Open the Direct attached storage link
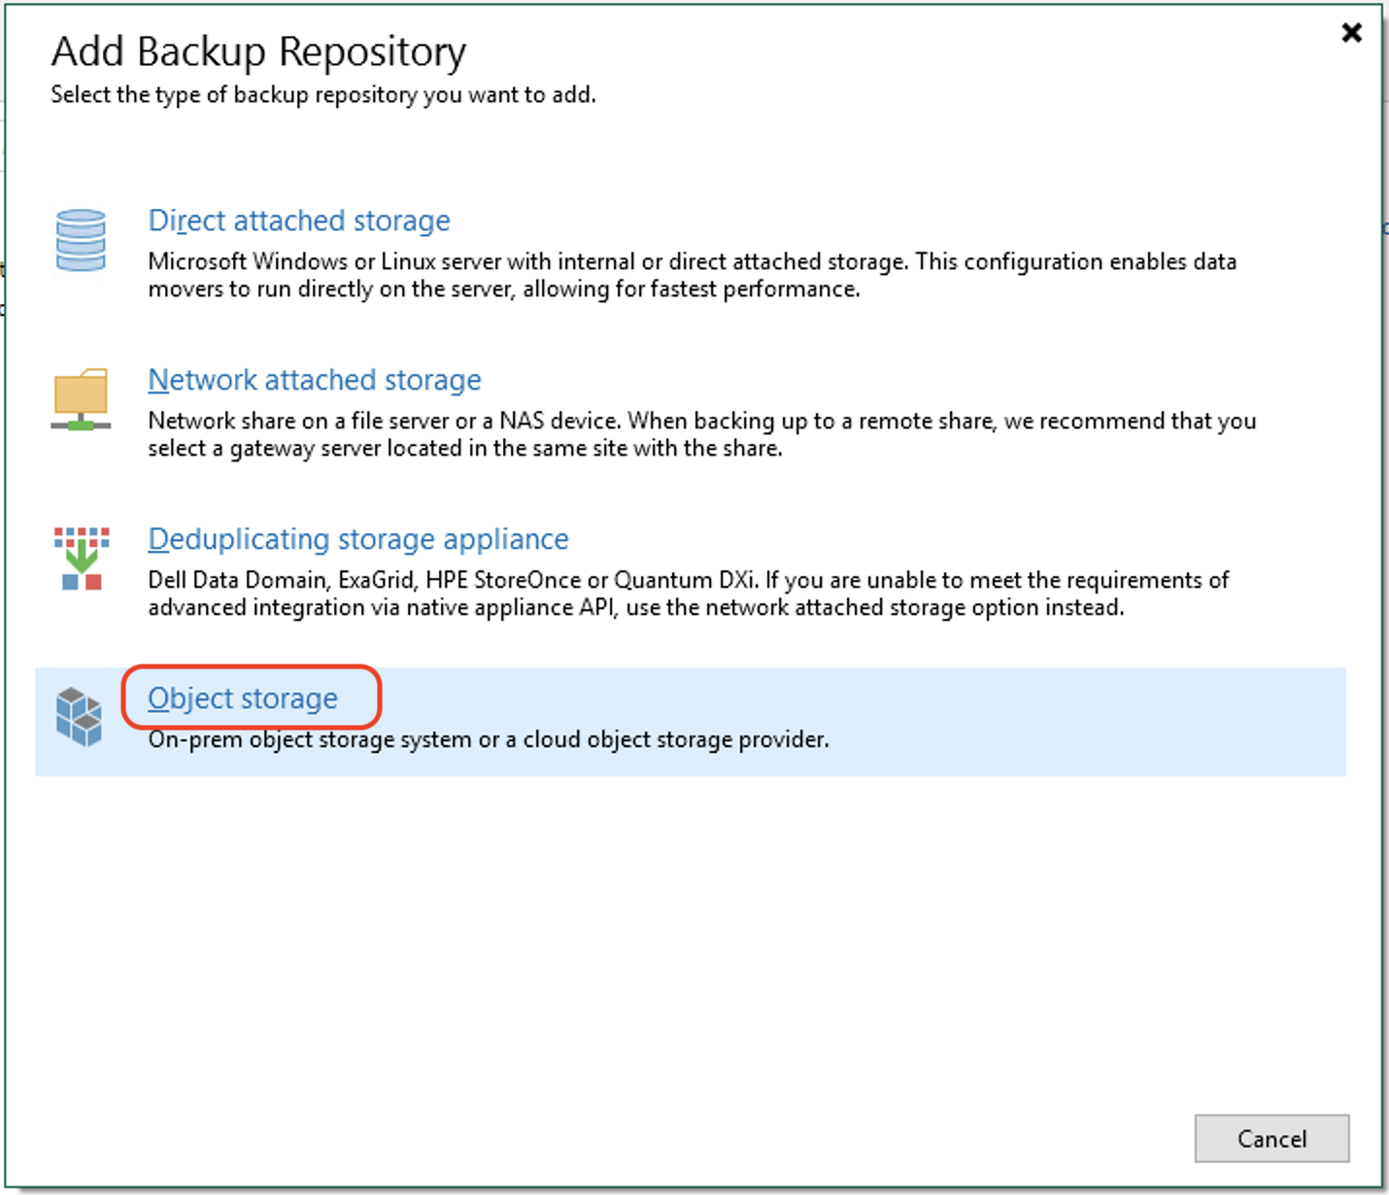The height and width of the screenshot is (1195, 1389). 299,221
